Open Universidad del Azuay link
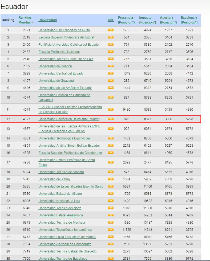The image size is (210, 261). 54,179
